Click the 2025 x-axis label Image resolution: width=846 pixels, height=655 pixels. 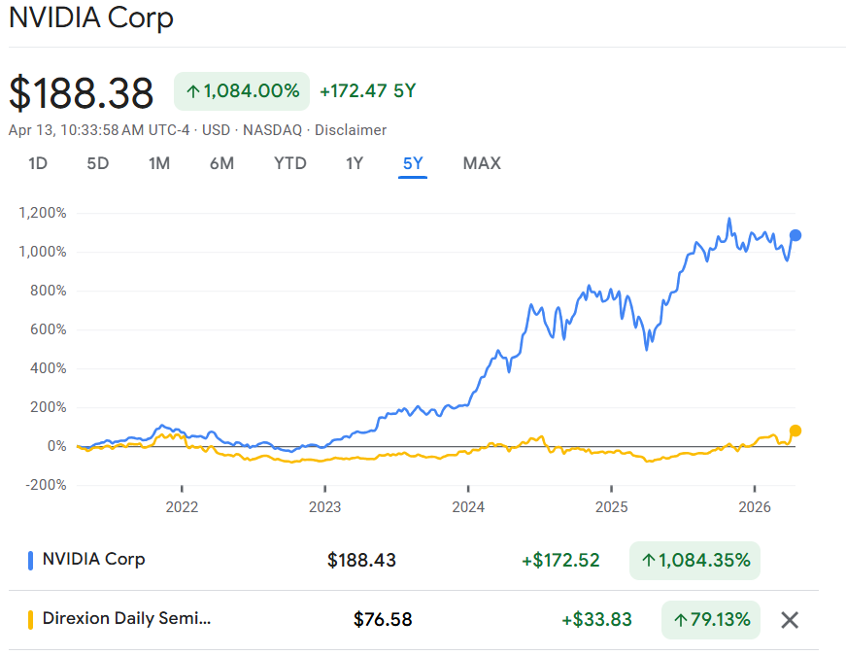pyautogui.click(x=611, y=507)
